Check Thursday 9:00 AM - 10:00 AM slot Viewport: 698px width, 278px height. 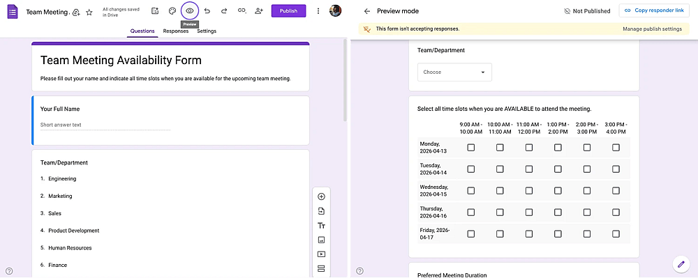point(471,212)
